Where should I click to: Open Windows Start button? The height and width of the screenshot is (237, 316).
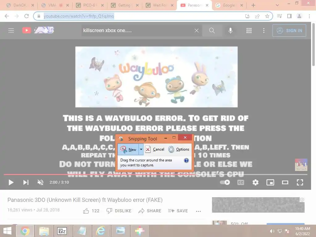coord(7,231)
